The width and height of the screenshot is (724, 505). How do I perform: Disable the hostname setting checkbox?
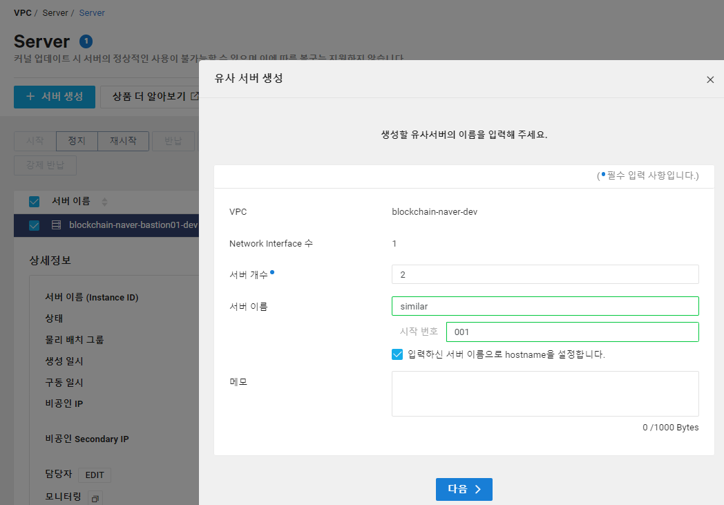coord(397,354)
